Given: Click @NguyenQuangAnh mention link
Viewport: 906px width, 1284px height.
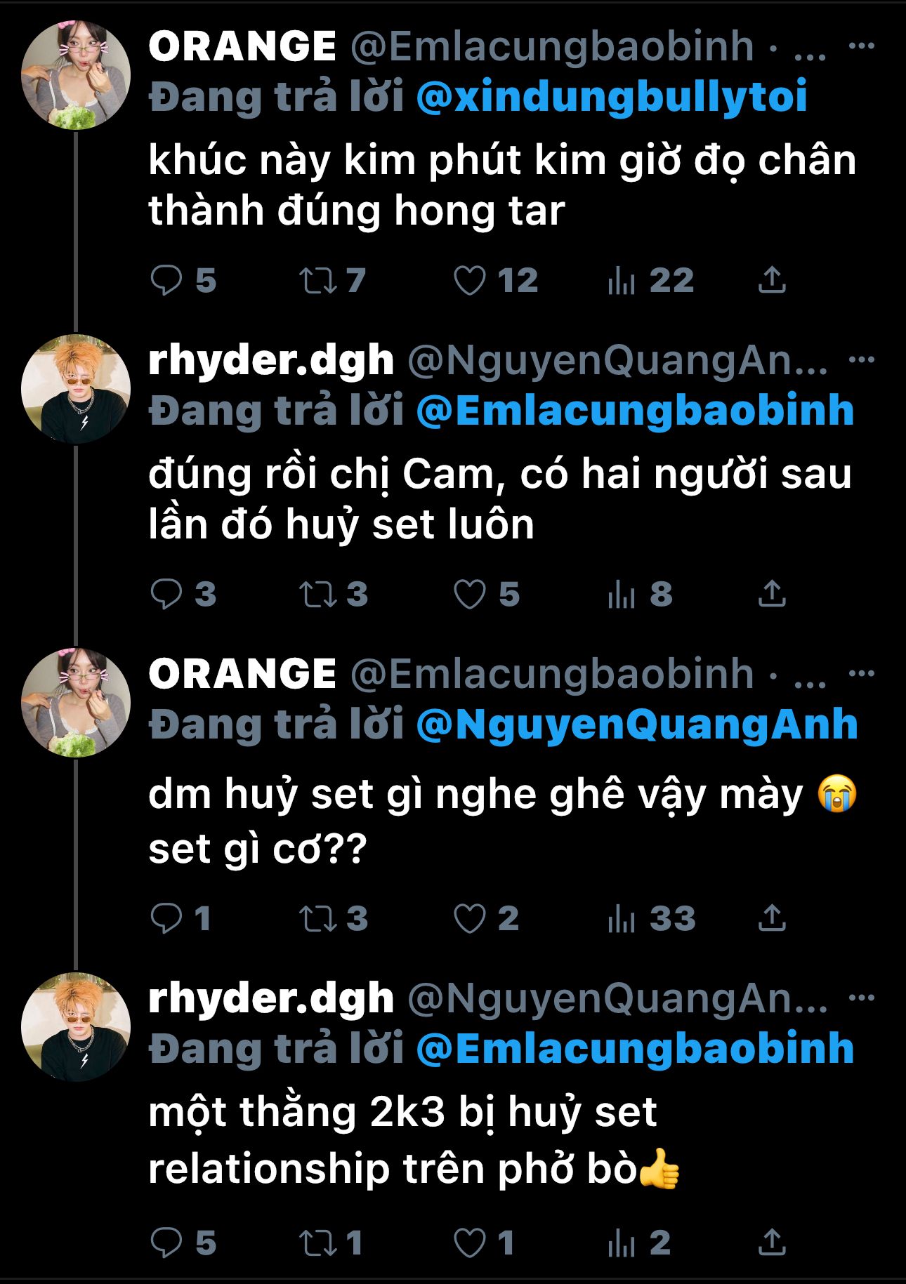Looking at the screenshot, I should coord(636,724).
